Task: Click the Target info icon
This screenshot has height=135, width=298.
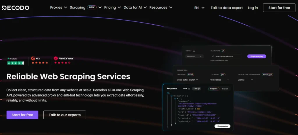Action: tap(194, 51)
